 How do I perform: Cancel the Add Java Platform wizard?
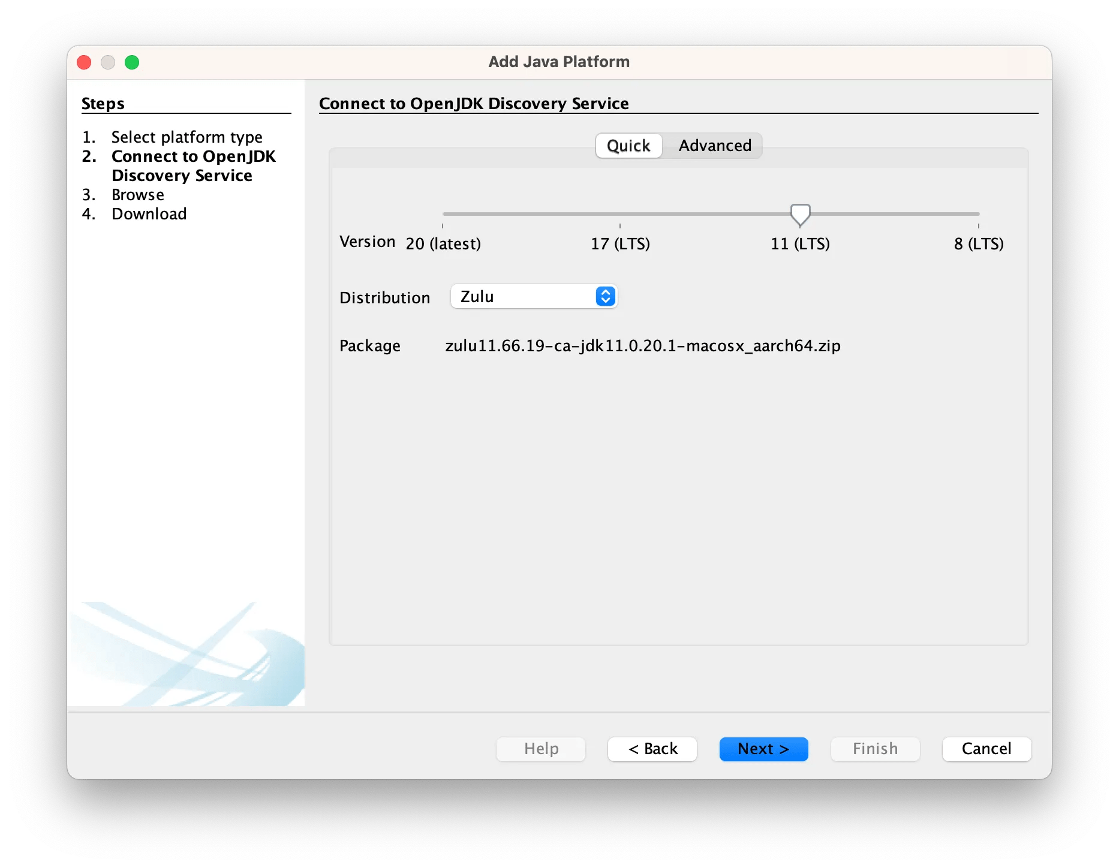986,749
